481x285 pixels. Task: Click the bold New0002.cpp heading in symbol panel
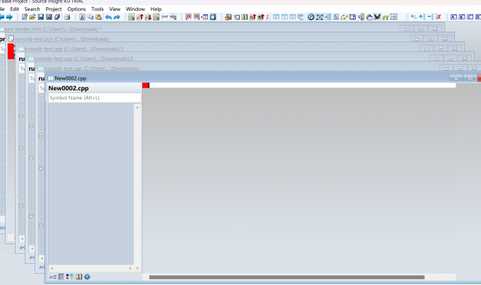(69, 88)
